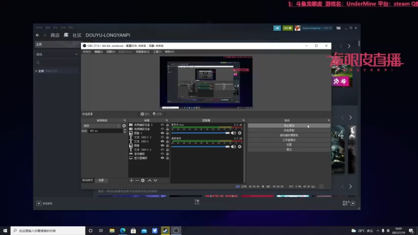Click the 桌面音频 volume slider
The image size is (418, 235).
pos(200,147)
